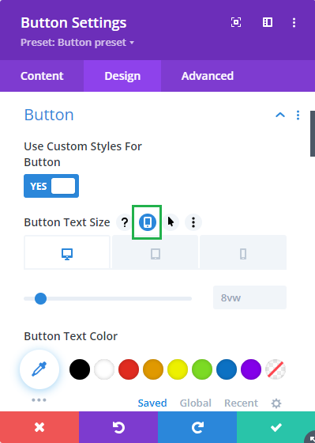Click the green checkmark save button
315x443 pixels.
(276, 427)
